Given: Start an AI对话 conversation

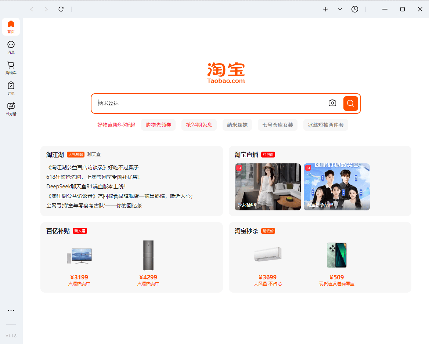Looking at the screenshot, I should pyautogui.click(x=11, y=108).
